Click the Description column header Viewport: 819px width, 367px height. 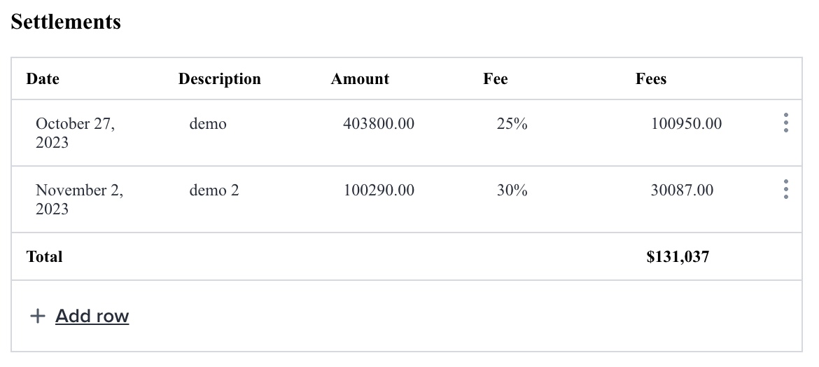(x=219, y=79)
